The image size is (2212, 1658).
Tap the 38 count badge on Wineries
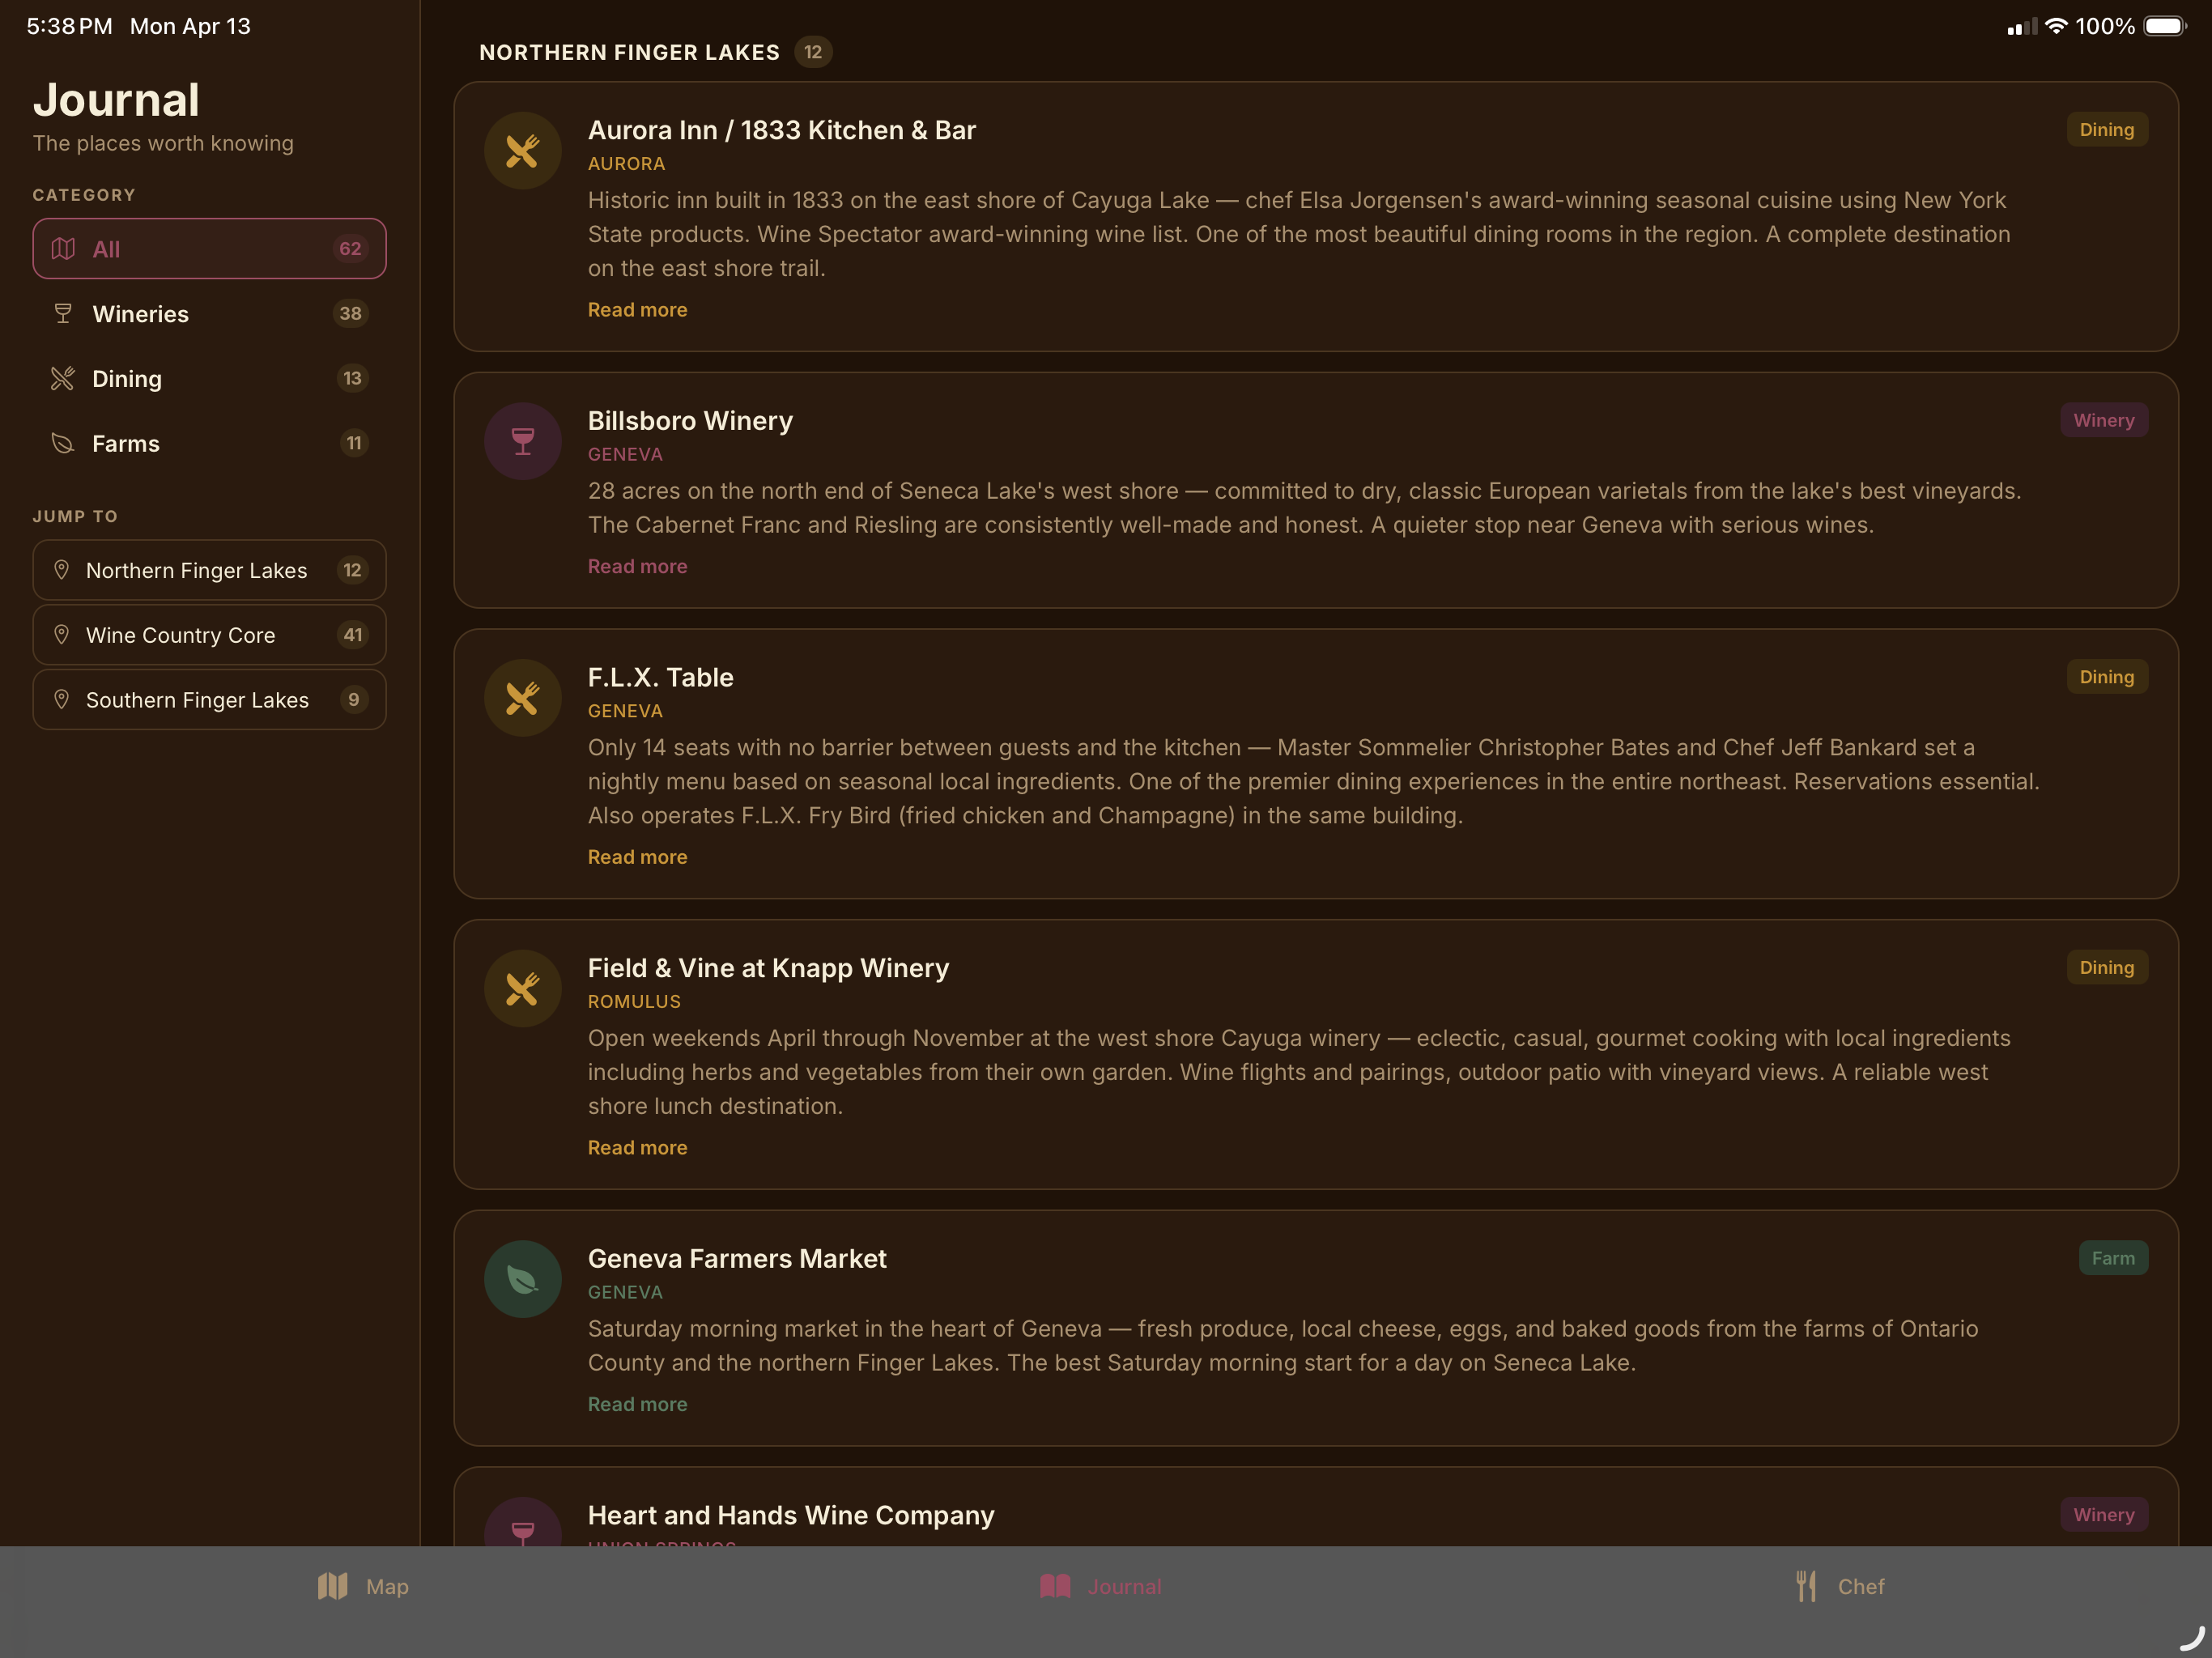(x=350, y=314)
